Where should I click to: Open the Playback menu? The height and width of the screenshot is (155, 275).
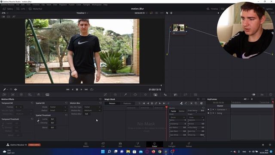pos(63,5)
